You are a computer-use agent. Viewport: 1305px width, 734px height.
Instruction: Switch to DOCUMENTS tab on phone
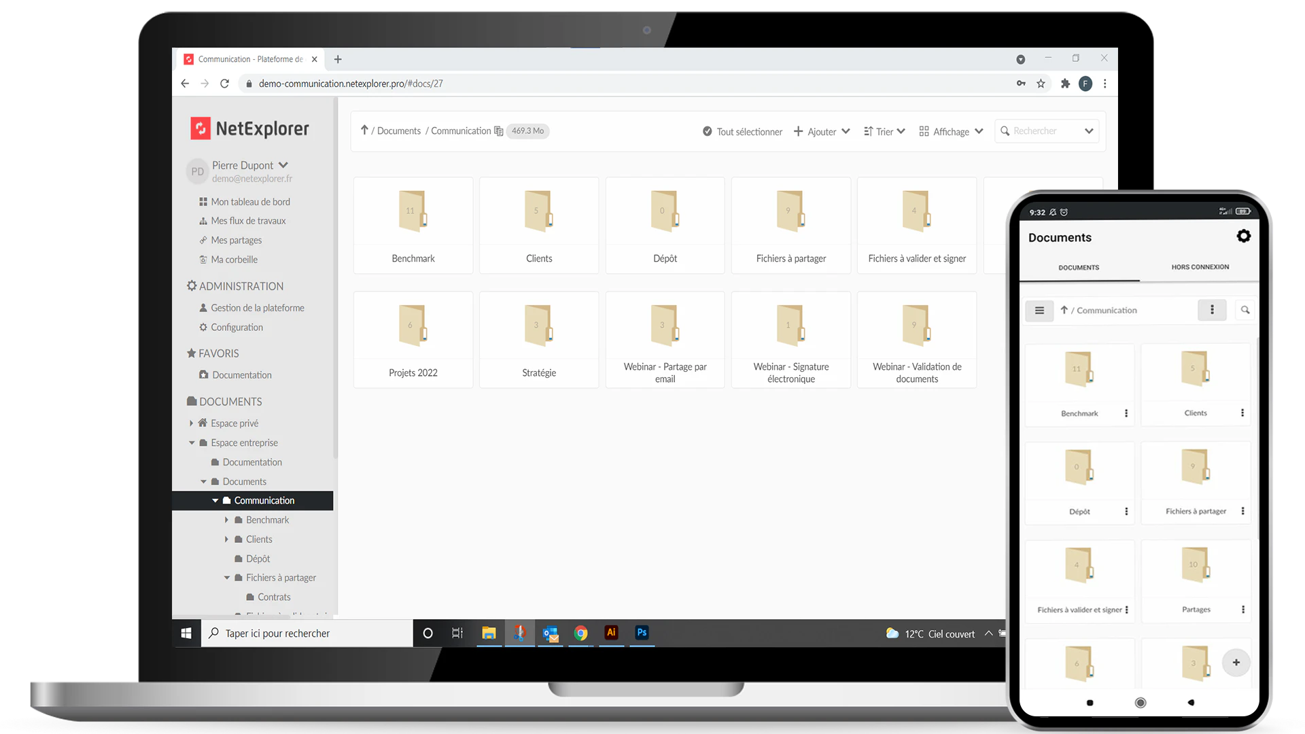(x=1079, y=267)
